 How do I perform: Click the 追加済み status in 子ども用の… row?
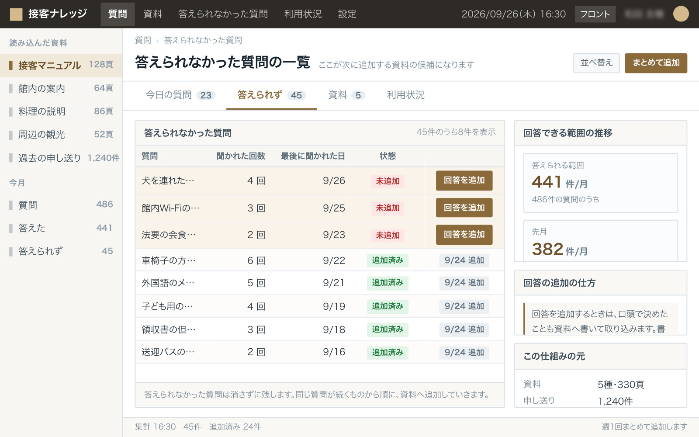point(388,306)
